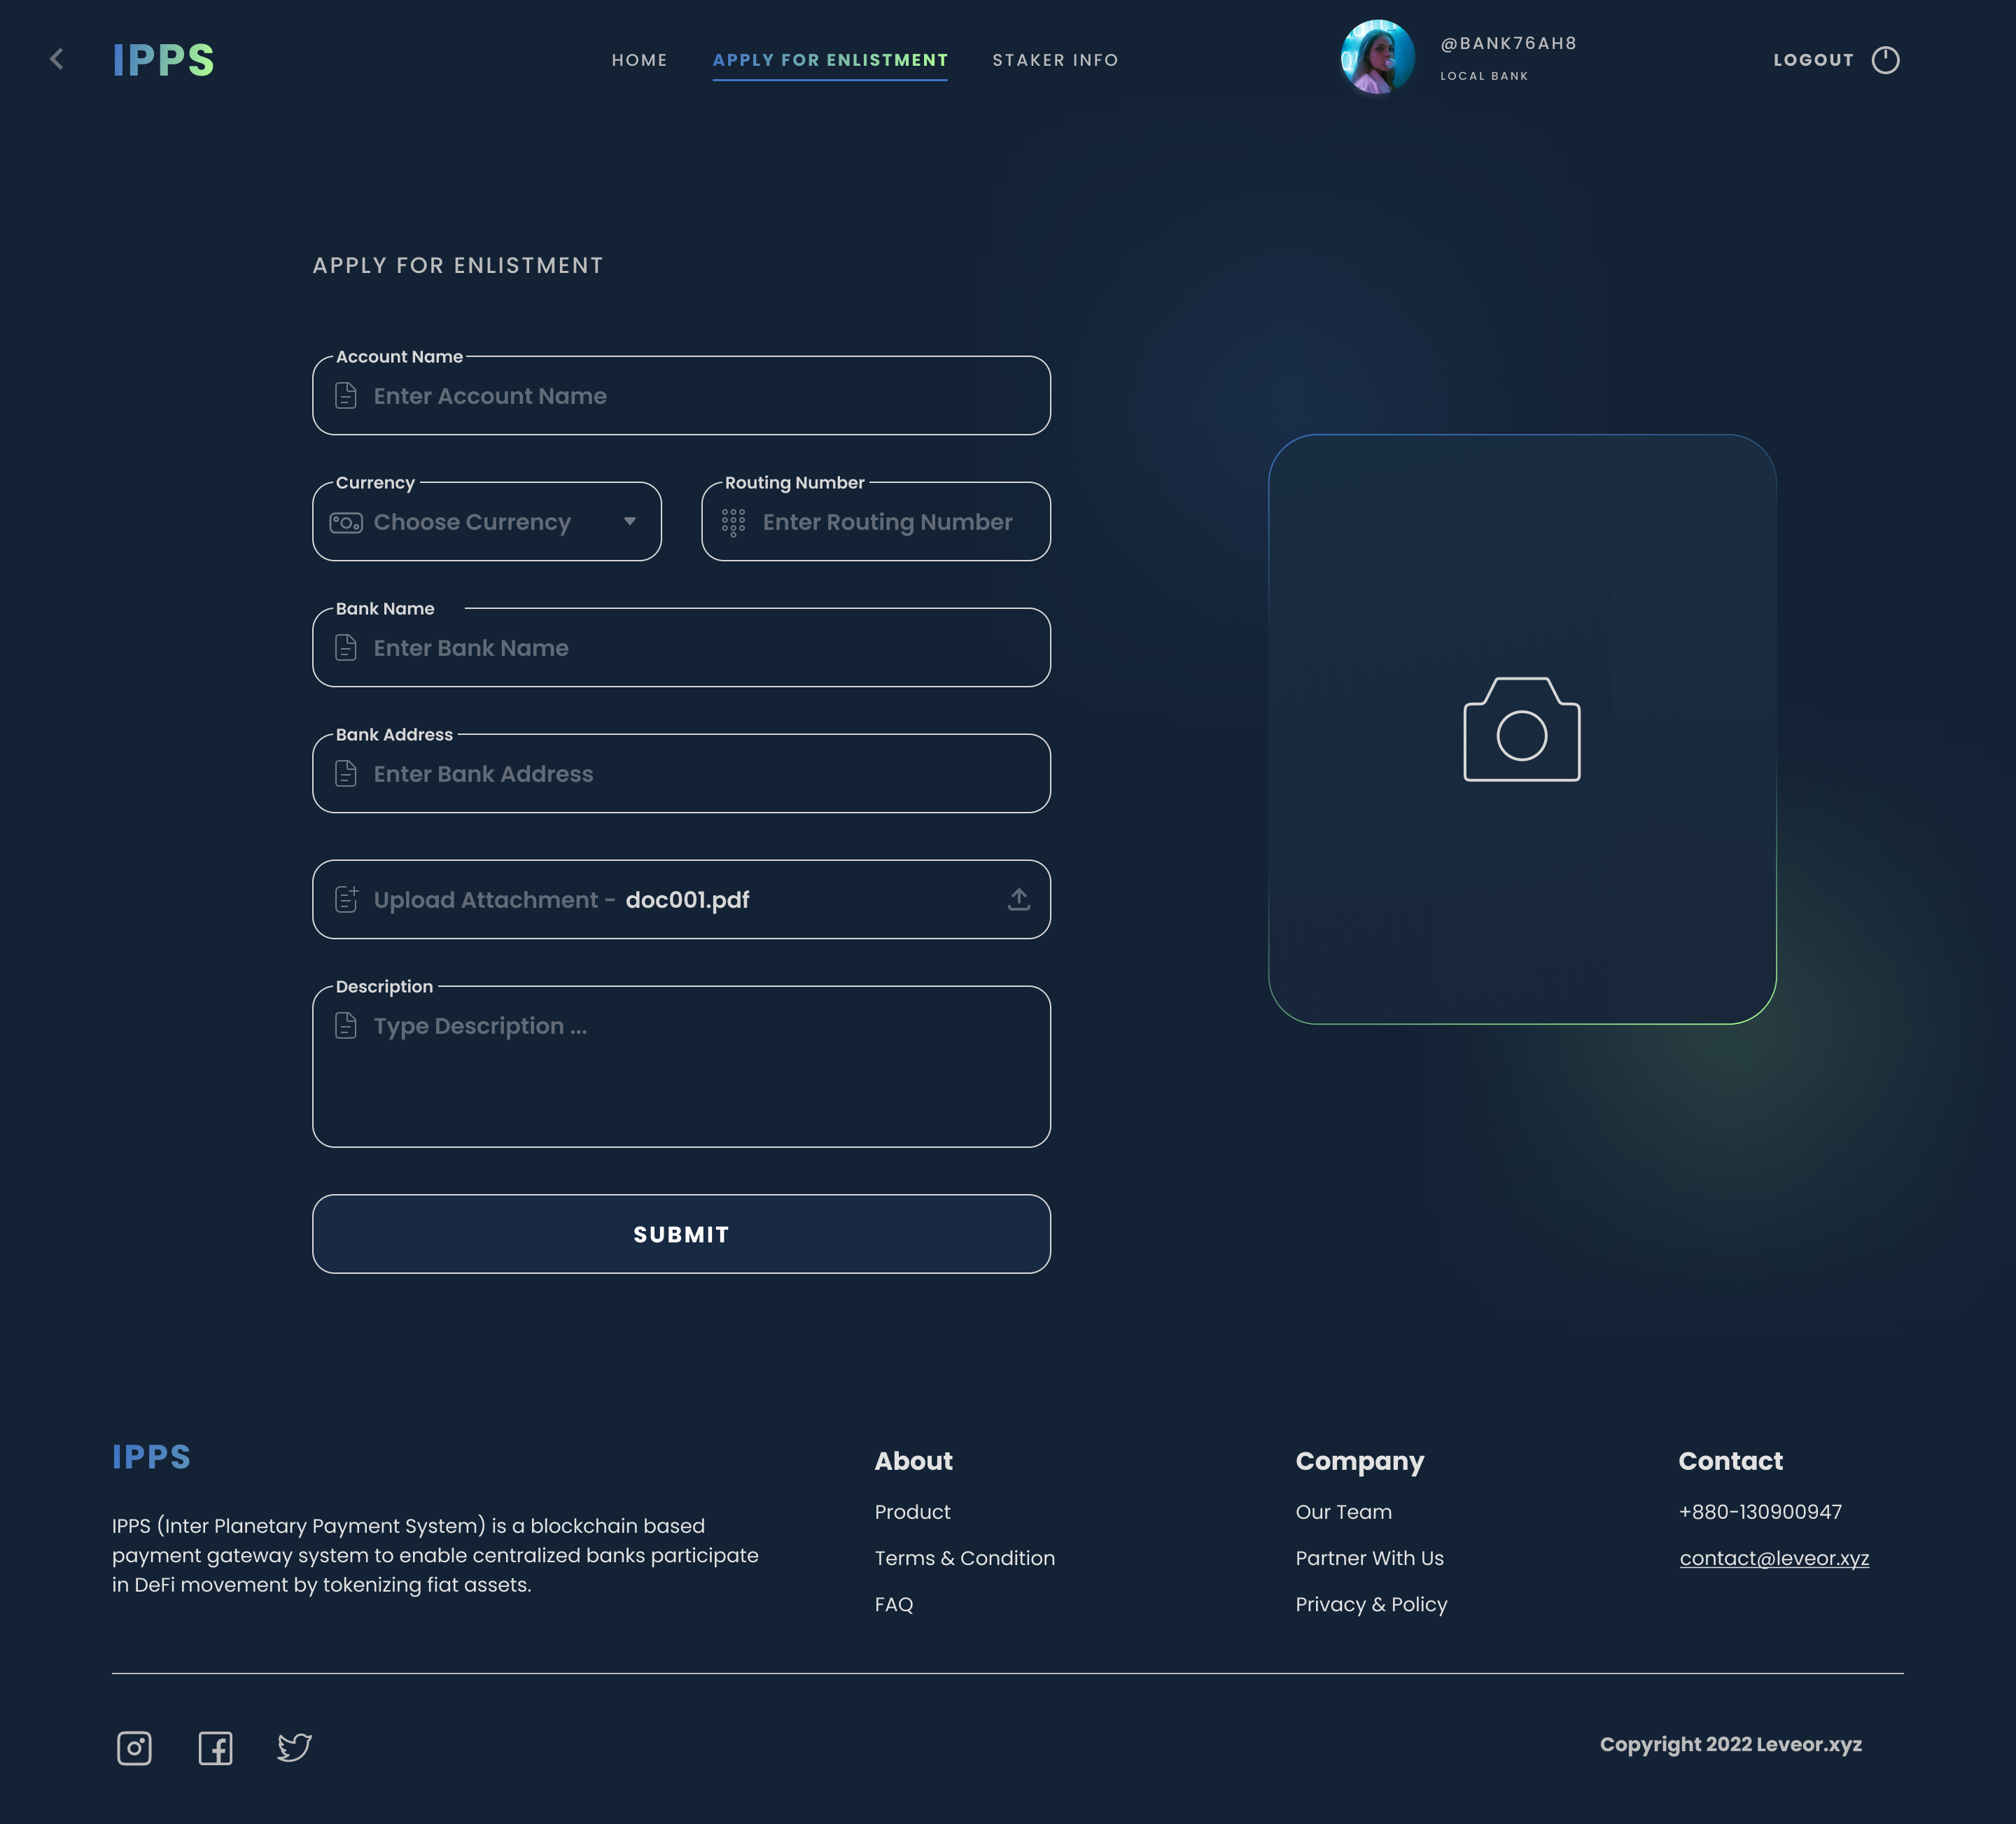The width and height of the screenshot is (2016, 1824).
Task: Select Apply For Enlistment nav item
Action: pyautogui.click(x=830, y=60)
